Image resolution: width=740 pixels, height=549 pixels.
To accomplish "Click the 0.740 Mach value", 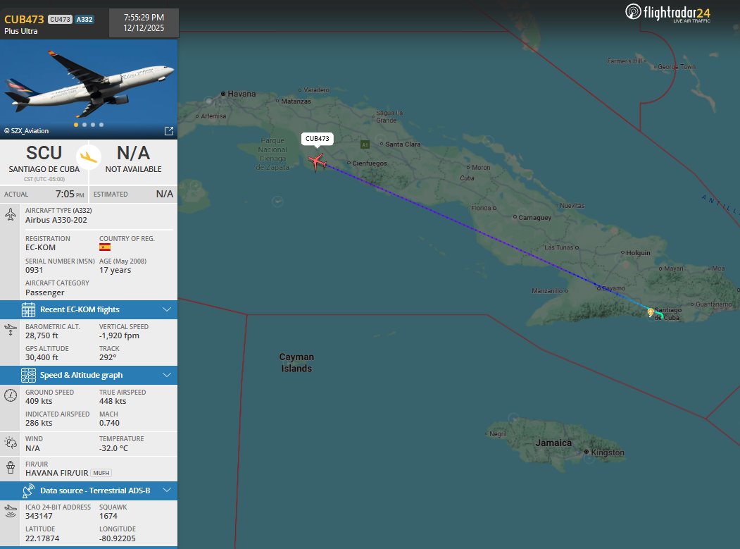I will (110, 424).
